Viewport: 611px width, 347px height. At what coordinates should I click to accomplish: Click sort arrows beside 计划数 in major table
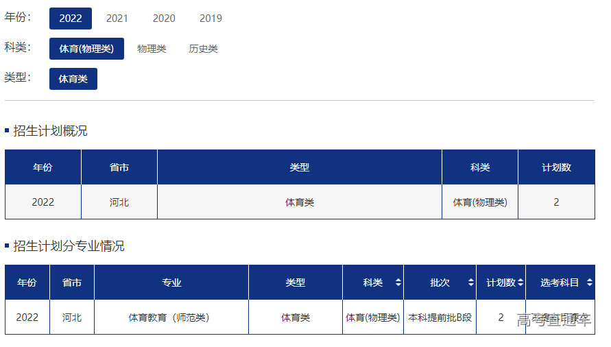pyautogui.click(x=520, y=283)
